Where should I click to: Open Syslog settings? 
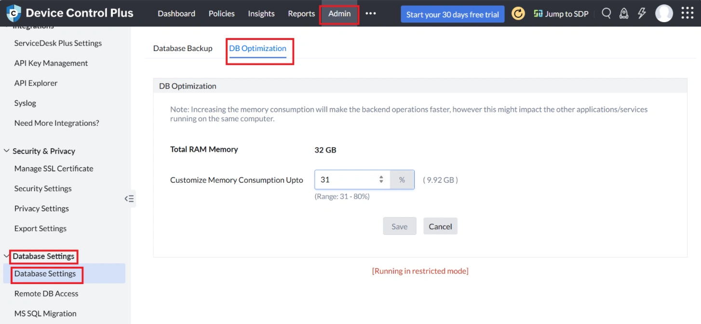[x=25, y=103]
